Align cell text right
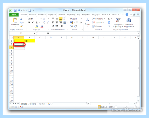This screenshot has height=118, width=149. [61, 22]
